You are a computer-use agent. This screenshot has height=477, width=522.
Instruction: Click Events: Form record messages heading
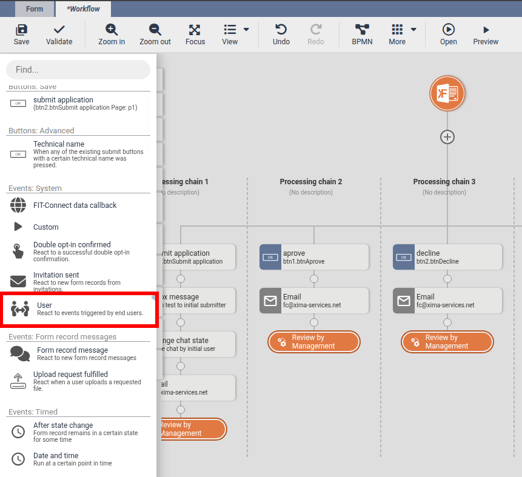[62, 336]
